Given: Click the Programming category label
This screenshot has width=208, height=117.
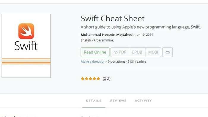Looking at the screenshot, I should (103, 40).
